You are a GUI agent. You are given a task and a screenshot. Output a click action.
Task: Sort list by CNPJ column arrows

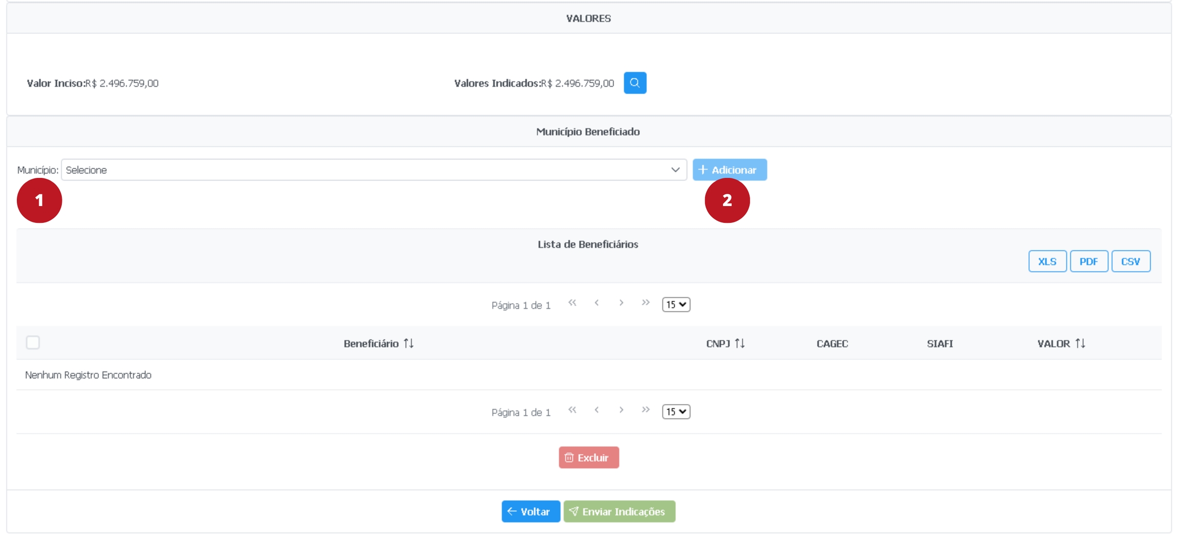(740, 343)
